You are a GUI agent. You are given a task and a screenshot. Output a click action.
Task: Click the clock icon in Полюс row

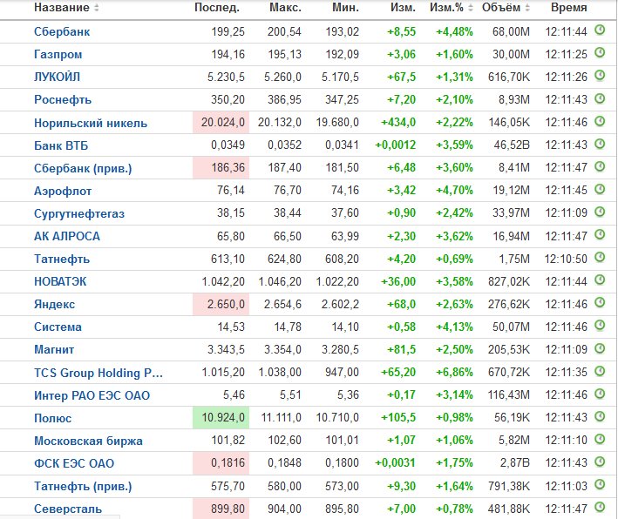coord(600,416)
